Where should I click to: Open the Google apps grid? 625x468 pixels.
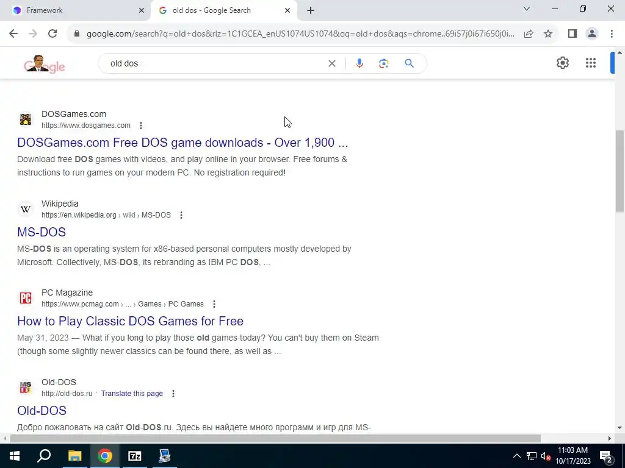[591, 63]
